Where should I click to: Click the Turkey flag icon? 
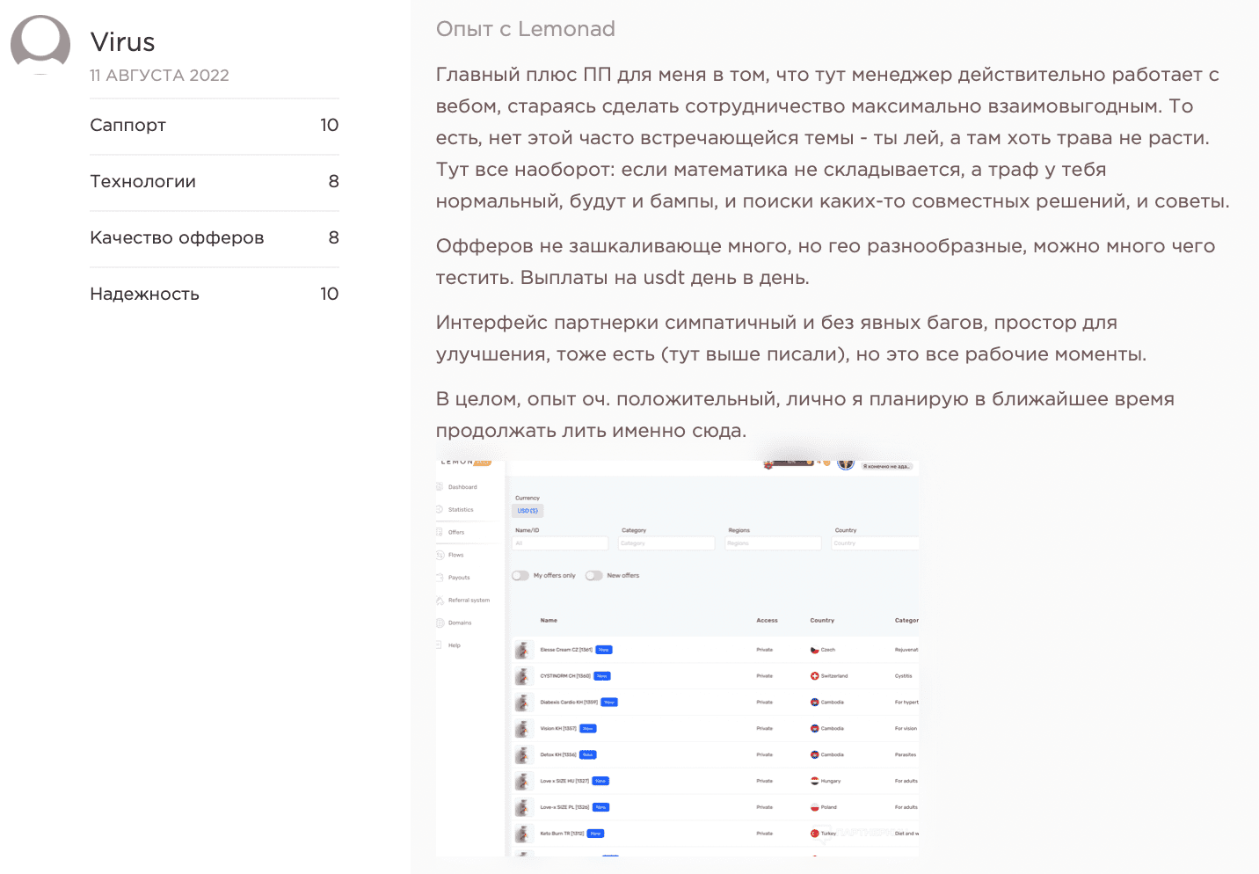tap(814, 834)
